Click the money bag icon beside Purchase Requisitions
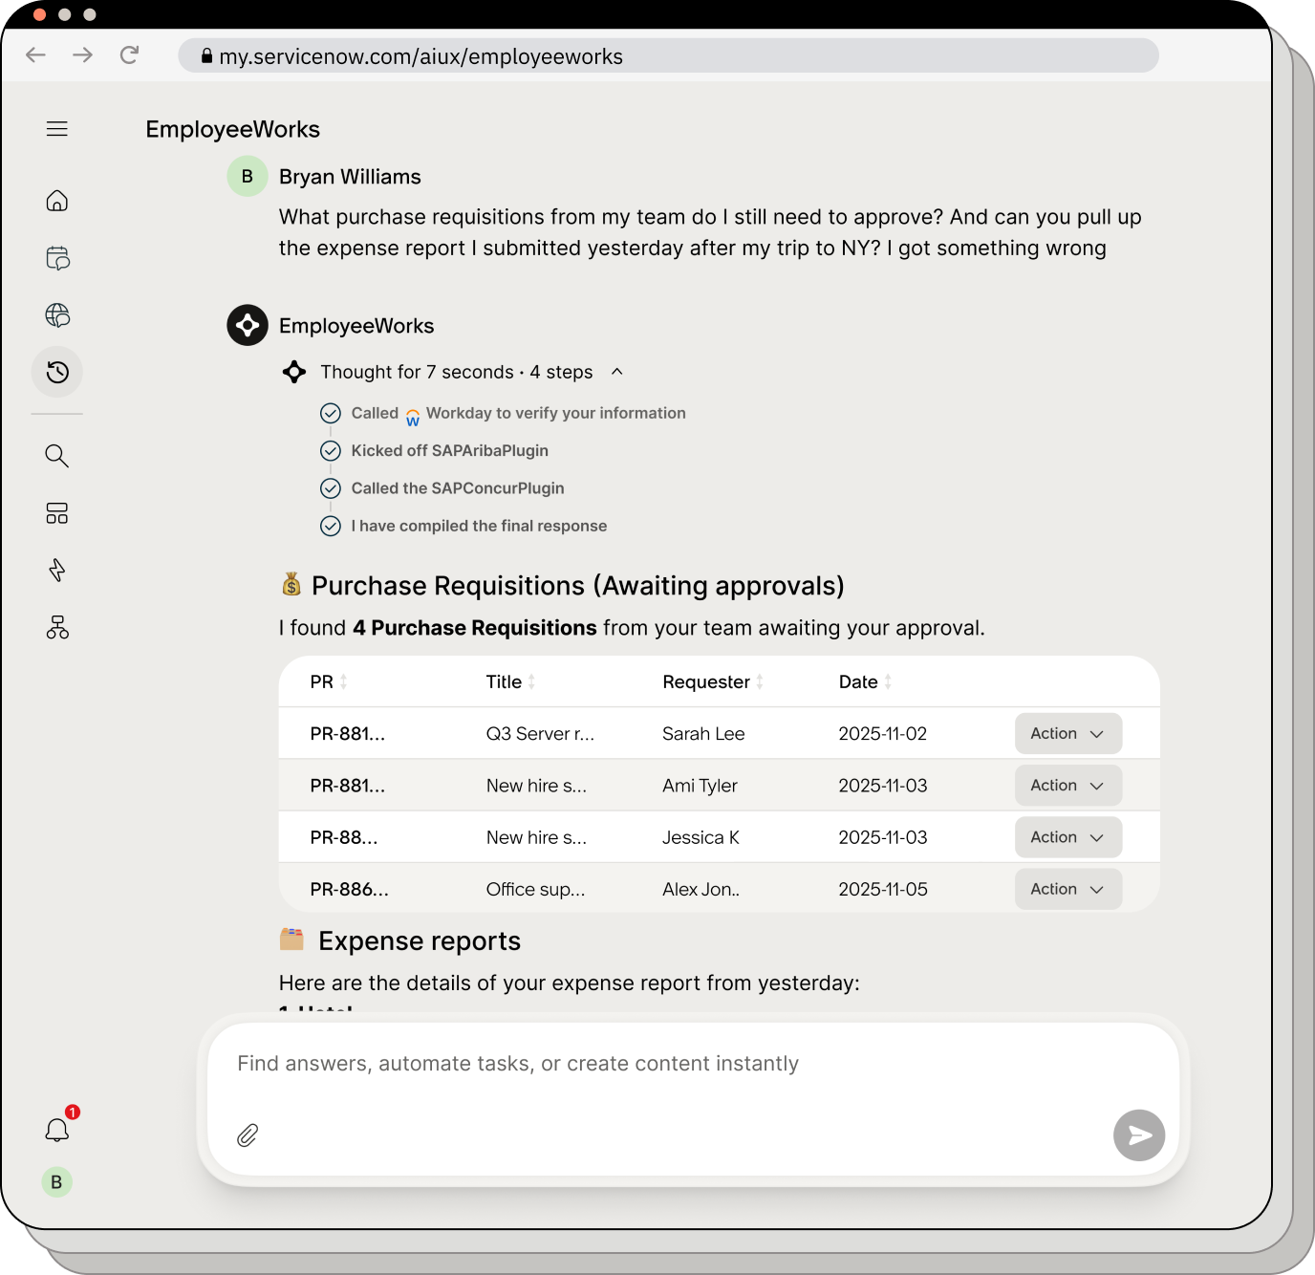This screenshot has width=1315, height=1275. 291,584
